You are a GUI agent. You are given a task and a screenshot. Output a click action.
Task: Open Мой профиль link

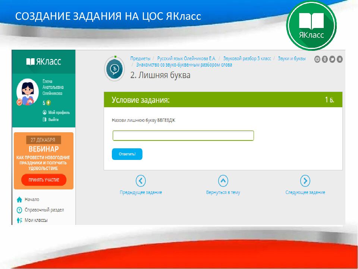[59, 112]
